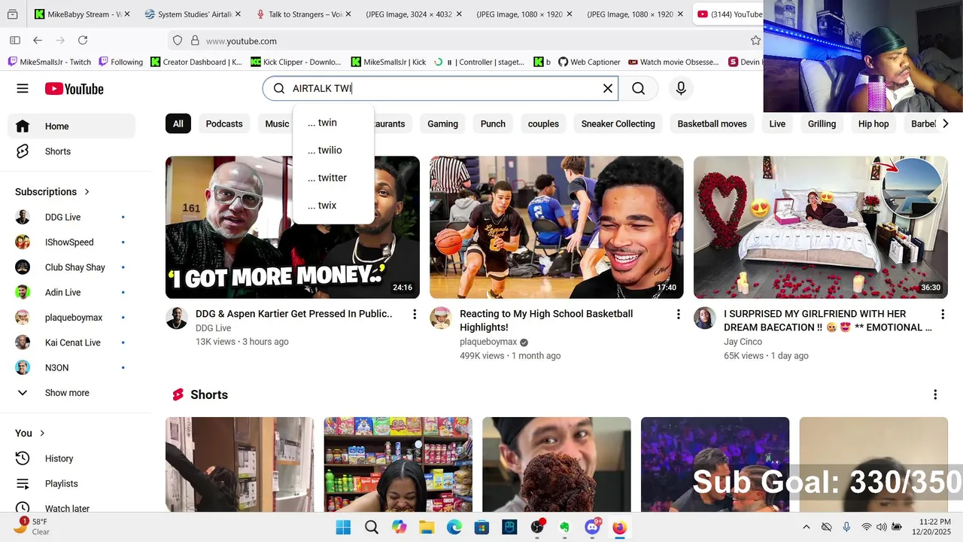Image resolution: width=963 pixels, height=542 pixels.
Task: Play the "I GOT MORE MONEY" video thumbnail
Action: pyautogui.click(x=293, y=227)
